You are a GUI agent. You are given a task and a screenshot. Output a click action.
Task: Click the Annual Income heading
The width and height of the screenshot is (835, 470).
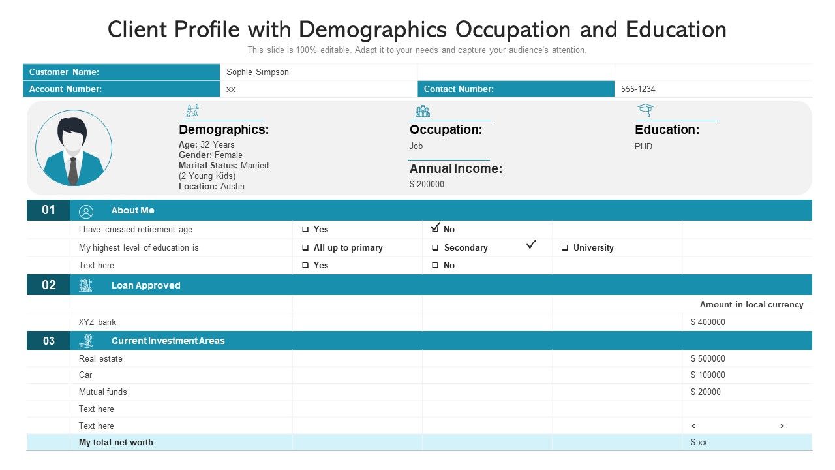tap(456, 169)
